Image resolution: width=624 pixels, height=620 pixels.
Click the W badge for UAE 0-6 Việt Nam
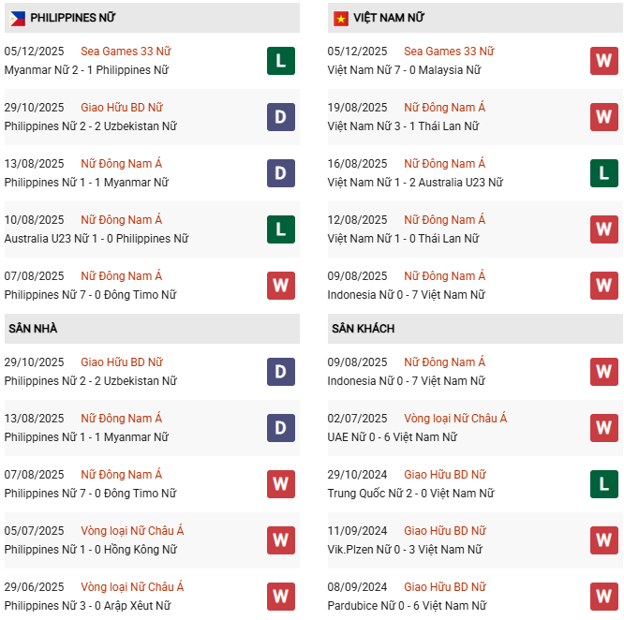coord(604,428)
